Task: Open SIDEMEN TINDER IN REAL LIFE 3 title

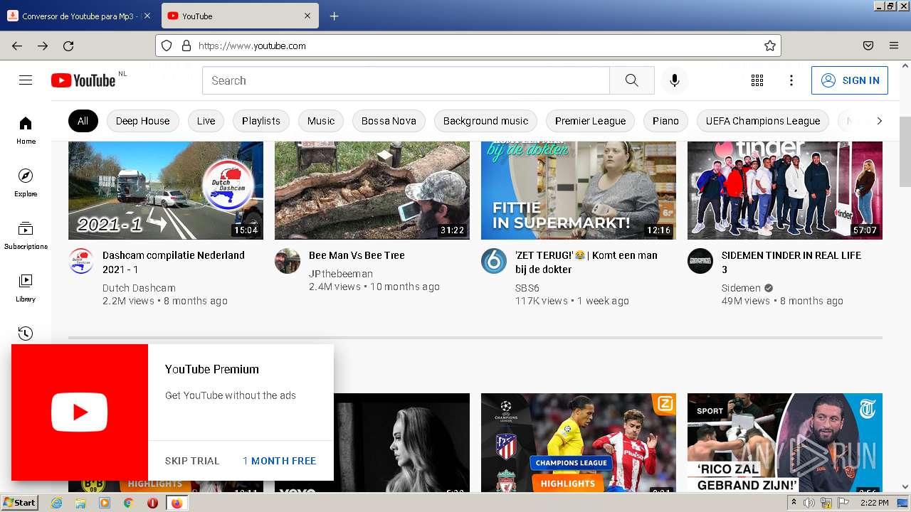Action: (x=791, y=262)
